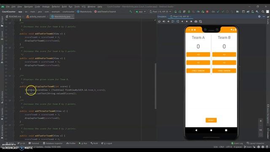
Task: Click addThreeForTeamA breadcrumb
Action: tap(105, 12)
